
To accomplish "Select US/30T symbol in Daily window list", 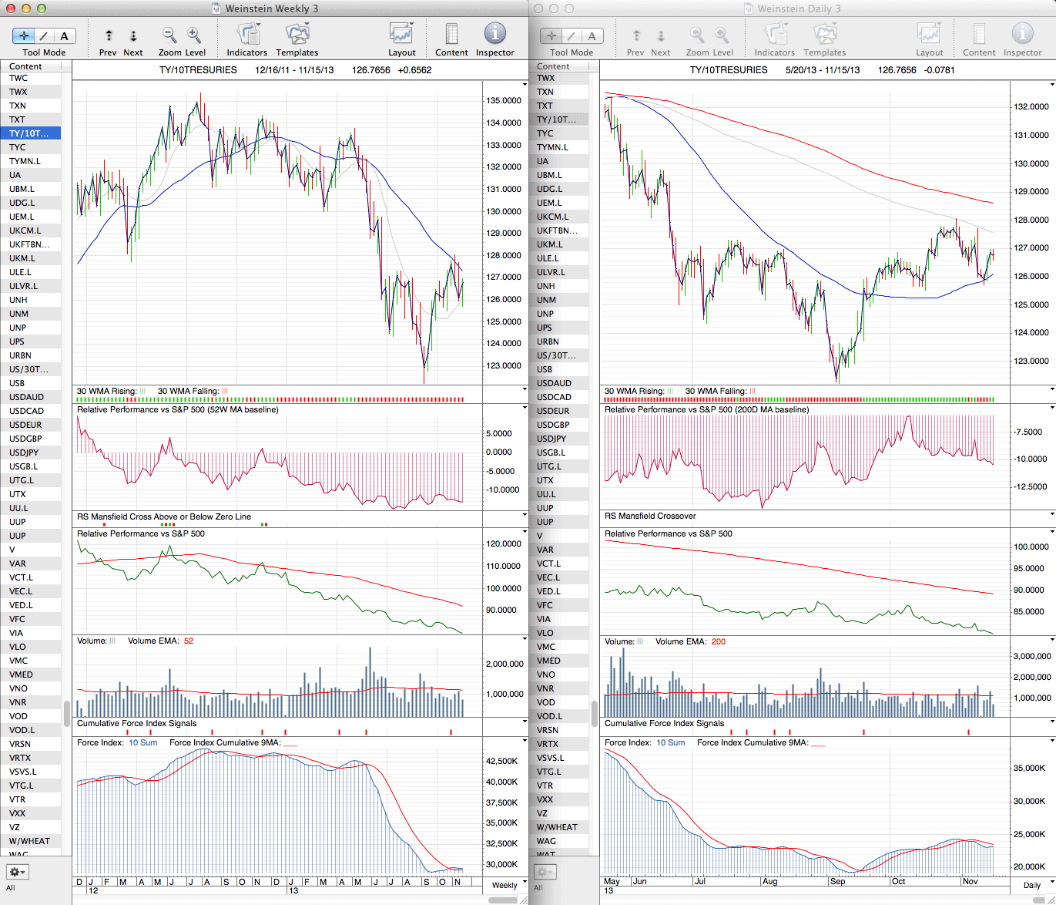I will pos(556,355).
